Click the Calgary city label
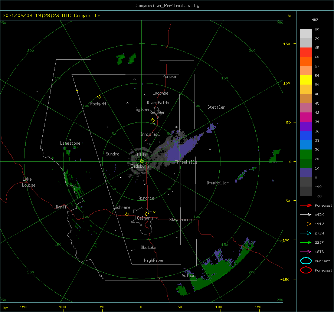 tap(145, 218)
